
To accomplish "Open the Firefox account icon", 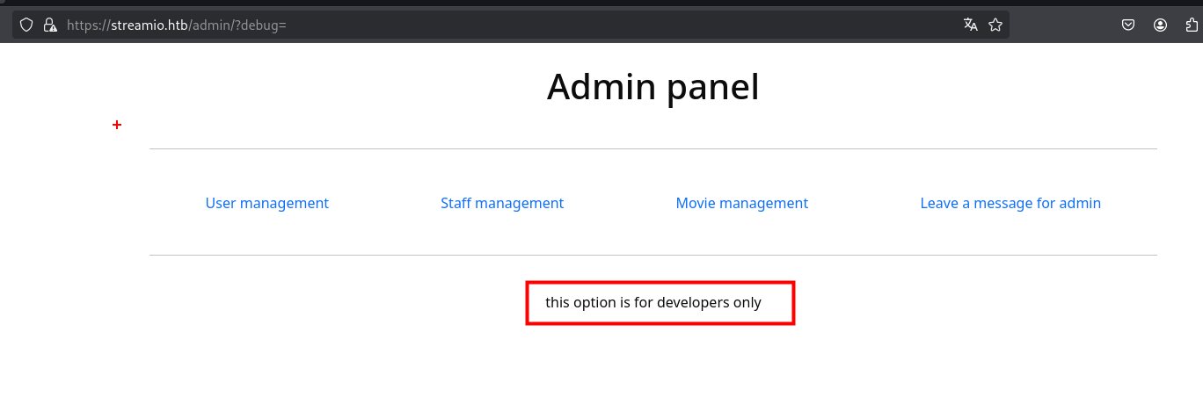I will tap(1161, 25).
